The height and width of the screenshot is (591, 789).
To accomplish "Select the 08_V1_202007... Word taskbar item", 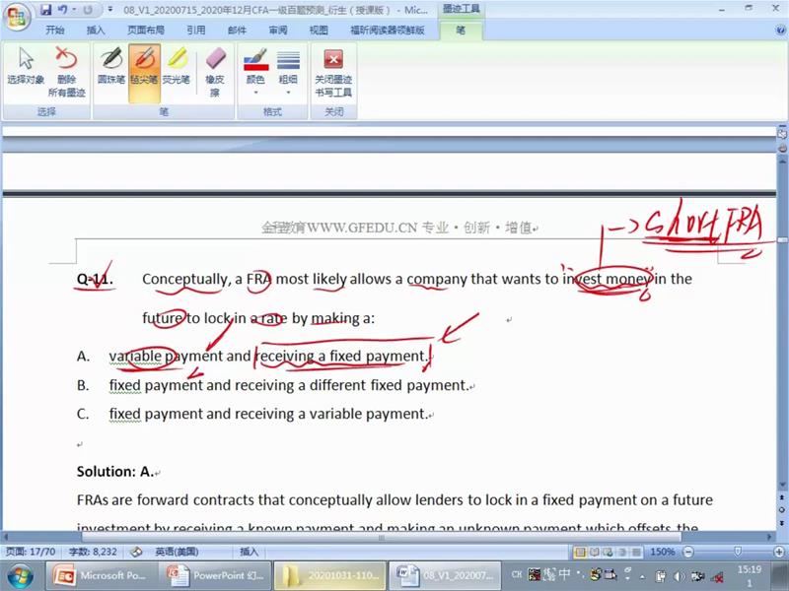I will pyautogui.click(x=446, y=576).
